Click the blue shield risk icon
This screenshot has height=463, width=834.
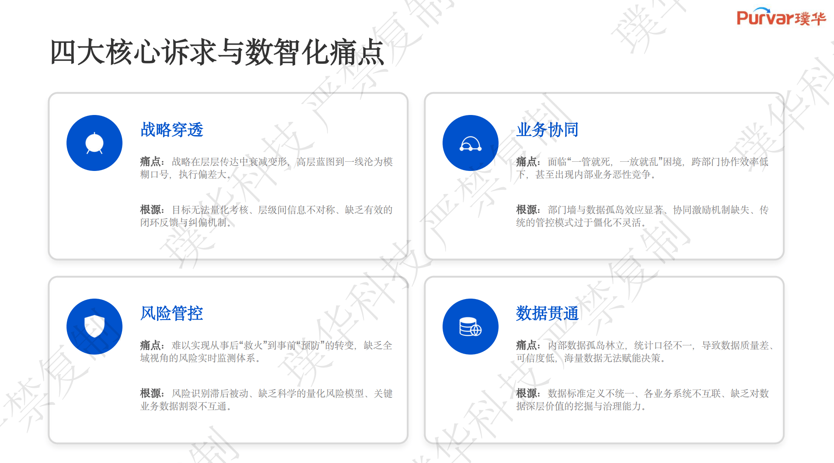point(94,327)
